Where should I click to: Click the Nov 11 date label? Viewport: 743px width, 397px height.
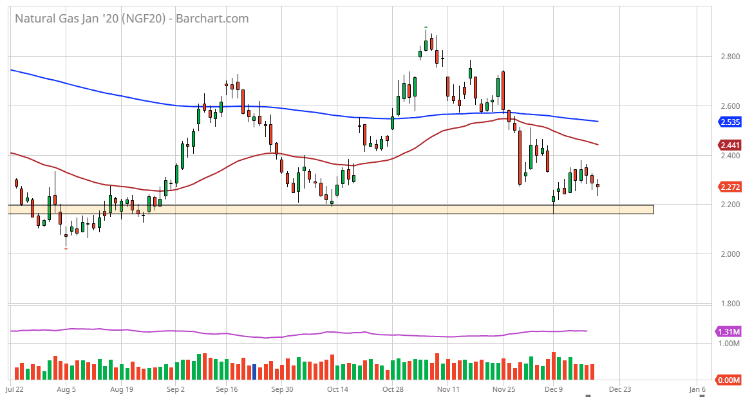[448, 389]
